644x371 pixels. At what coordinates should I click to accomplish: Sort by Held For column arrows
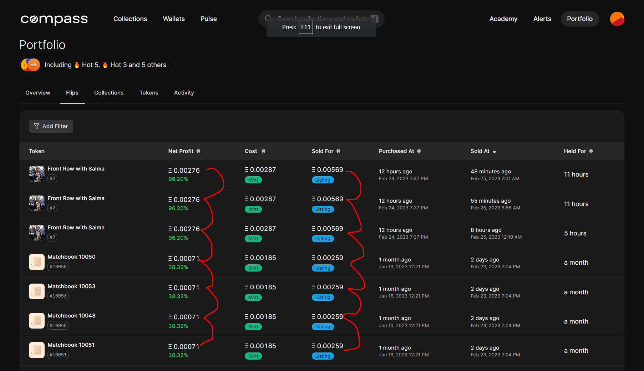click(x=591, y=151)
